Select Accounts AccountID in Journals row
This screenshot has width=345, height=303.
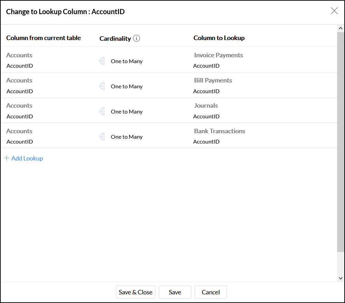[20, 117]
